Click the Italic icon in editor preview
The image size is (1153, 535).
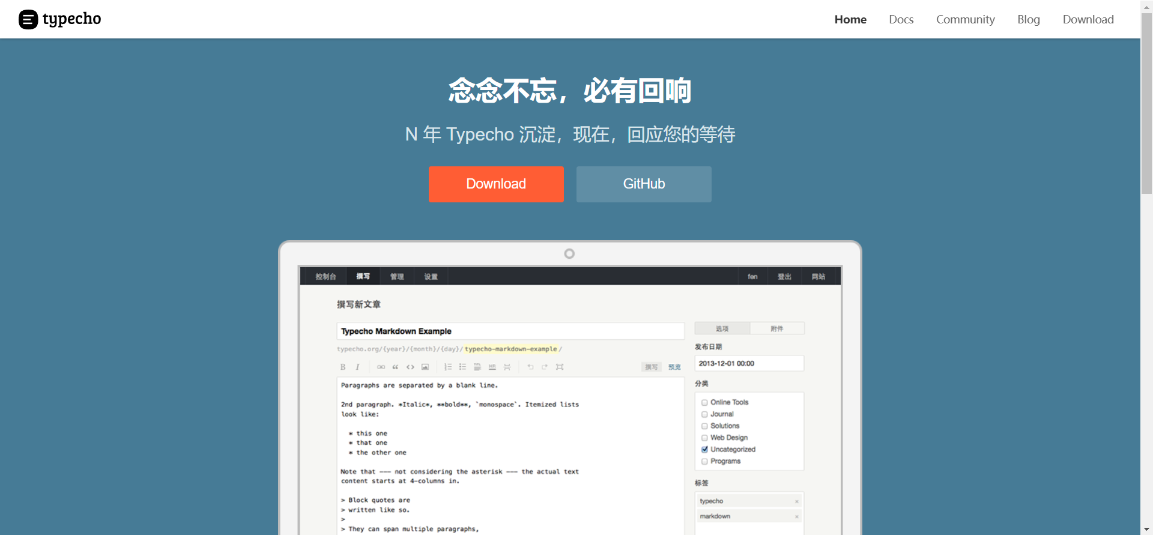click(x=357, y=367)
